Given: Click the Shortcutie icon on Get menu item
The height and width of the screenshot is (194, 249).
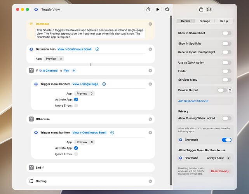Looking at the screenshot, I should click(x=31, y=49).
